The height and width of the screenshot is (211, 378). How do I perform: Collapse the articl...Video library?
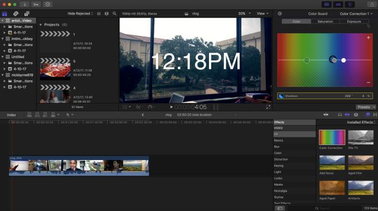tap(2, 20)
